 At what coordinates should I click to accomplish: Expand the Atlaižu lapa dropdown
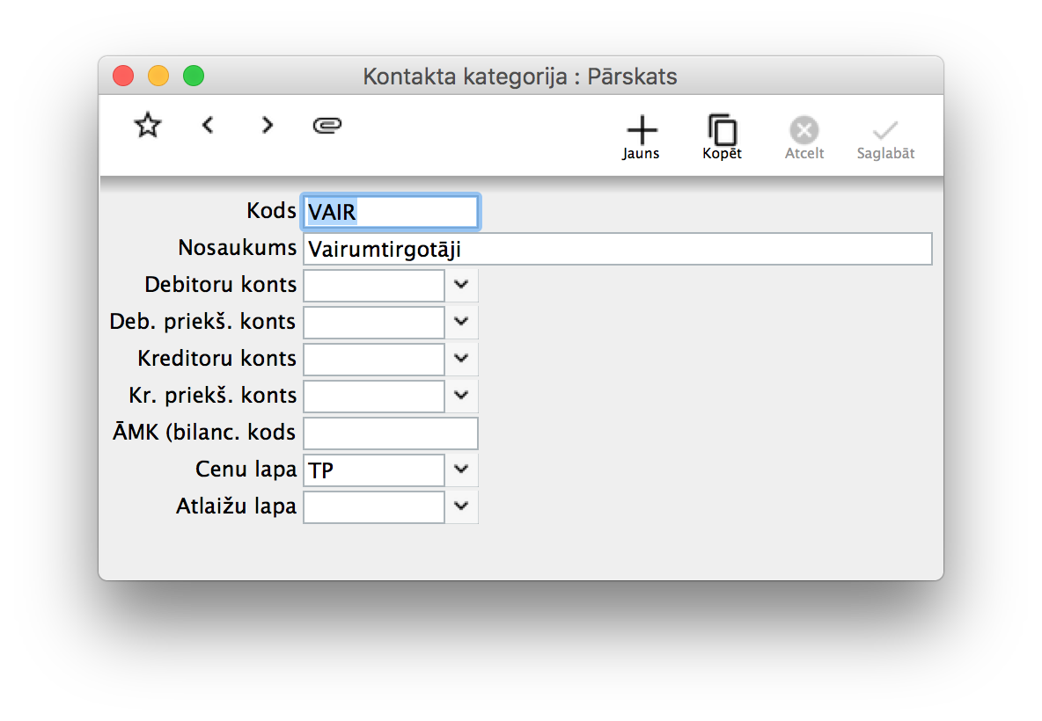point(461,506)
